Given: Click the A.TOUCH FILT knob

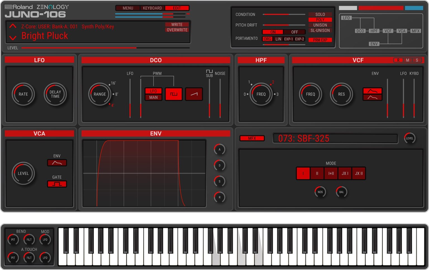Looking at the screenshot, I should [29, 258].
